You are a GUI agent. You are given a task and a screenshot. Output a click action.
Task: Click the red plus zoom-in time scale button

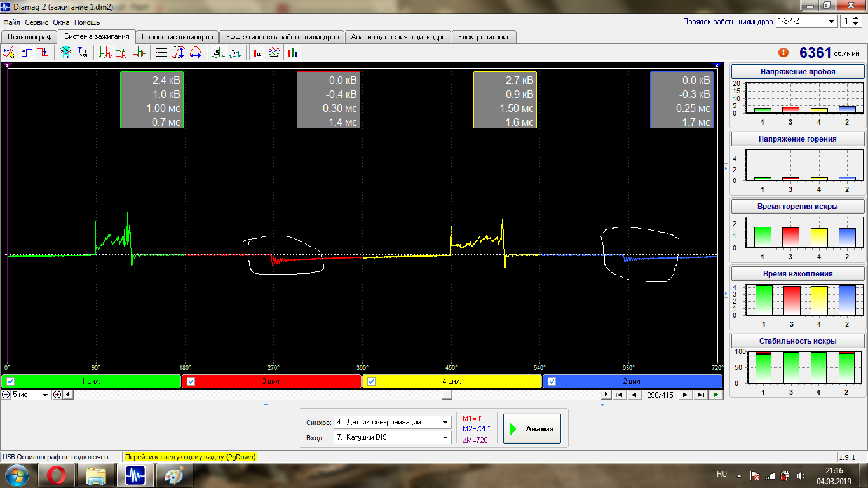point(58,395)
